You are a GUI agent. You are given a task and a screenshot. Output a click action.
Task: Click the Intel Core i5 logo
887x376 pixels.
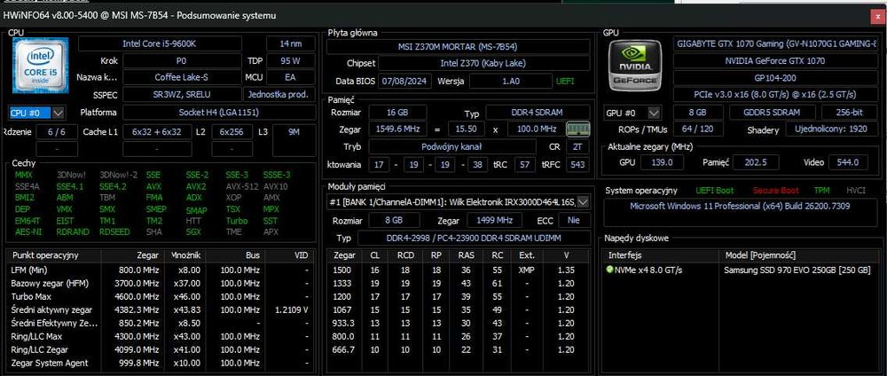click(x=40, y=65)
